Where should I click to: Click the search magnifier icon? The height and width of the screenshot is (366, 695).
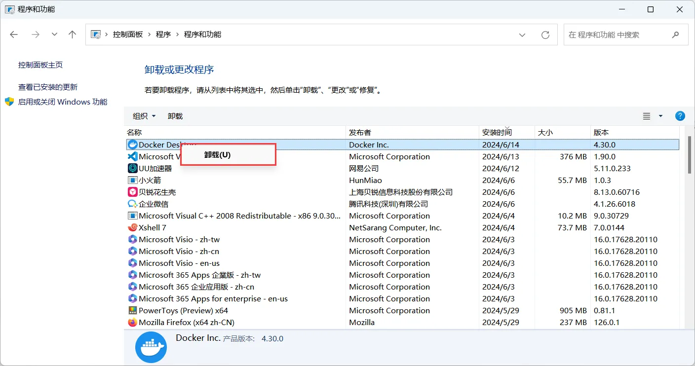(676, 35)
